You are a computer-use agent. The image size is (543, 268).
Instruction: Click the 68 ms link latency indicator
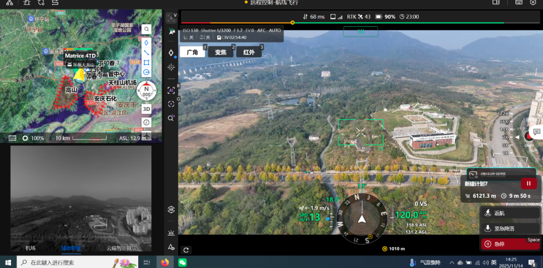[x=314, y=17]
